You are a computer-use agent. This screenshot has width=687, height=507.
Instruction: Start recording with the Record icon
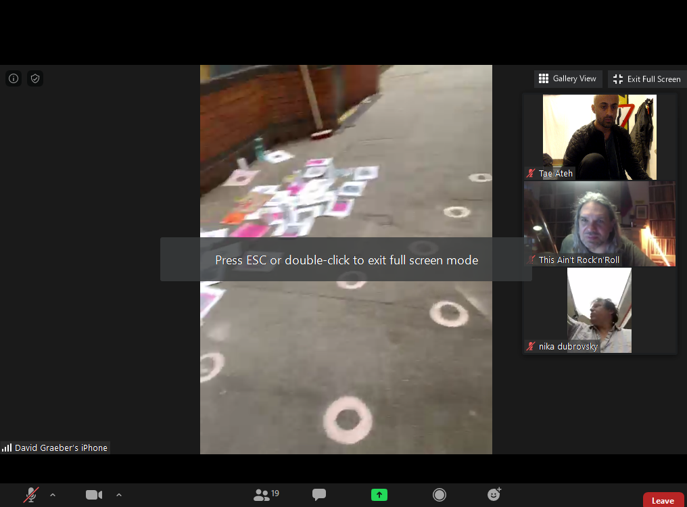pyautogui.click(x=440, y=495)
